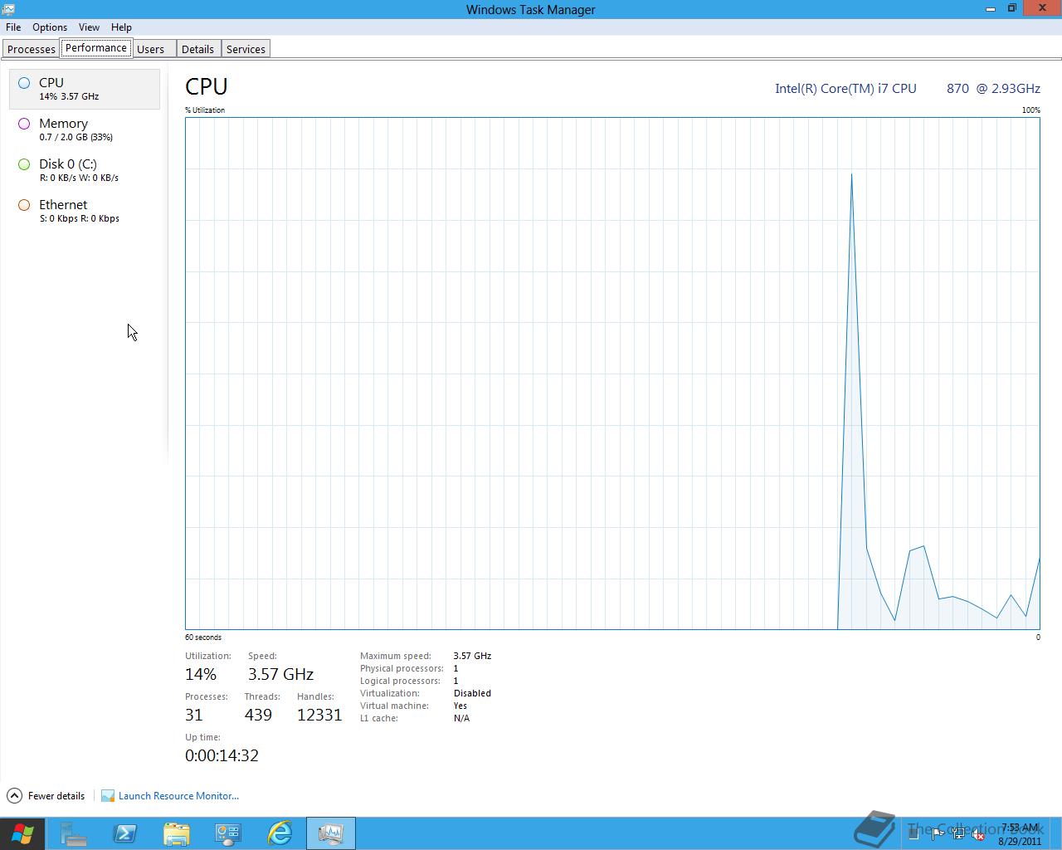This screenshot has height=850, width=1062.
Task: Open Server Manager from the taskbar
Action: pos(74,833)
